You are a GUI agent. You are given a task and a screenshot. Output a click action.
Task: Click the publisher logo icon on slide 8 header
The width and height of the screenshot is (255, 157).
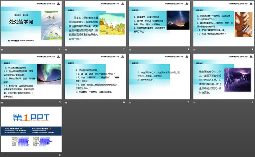pos(251,57)
